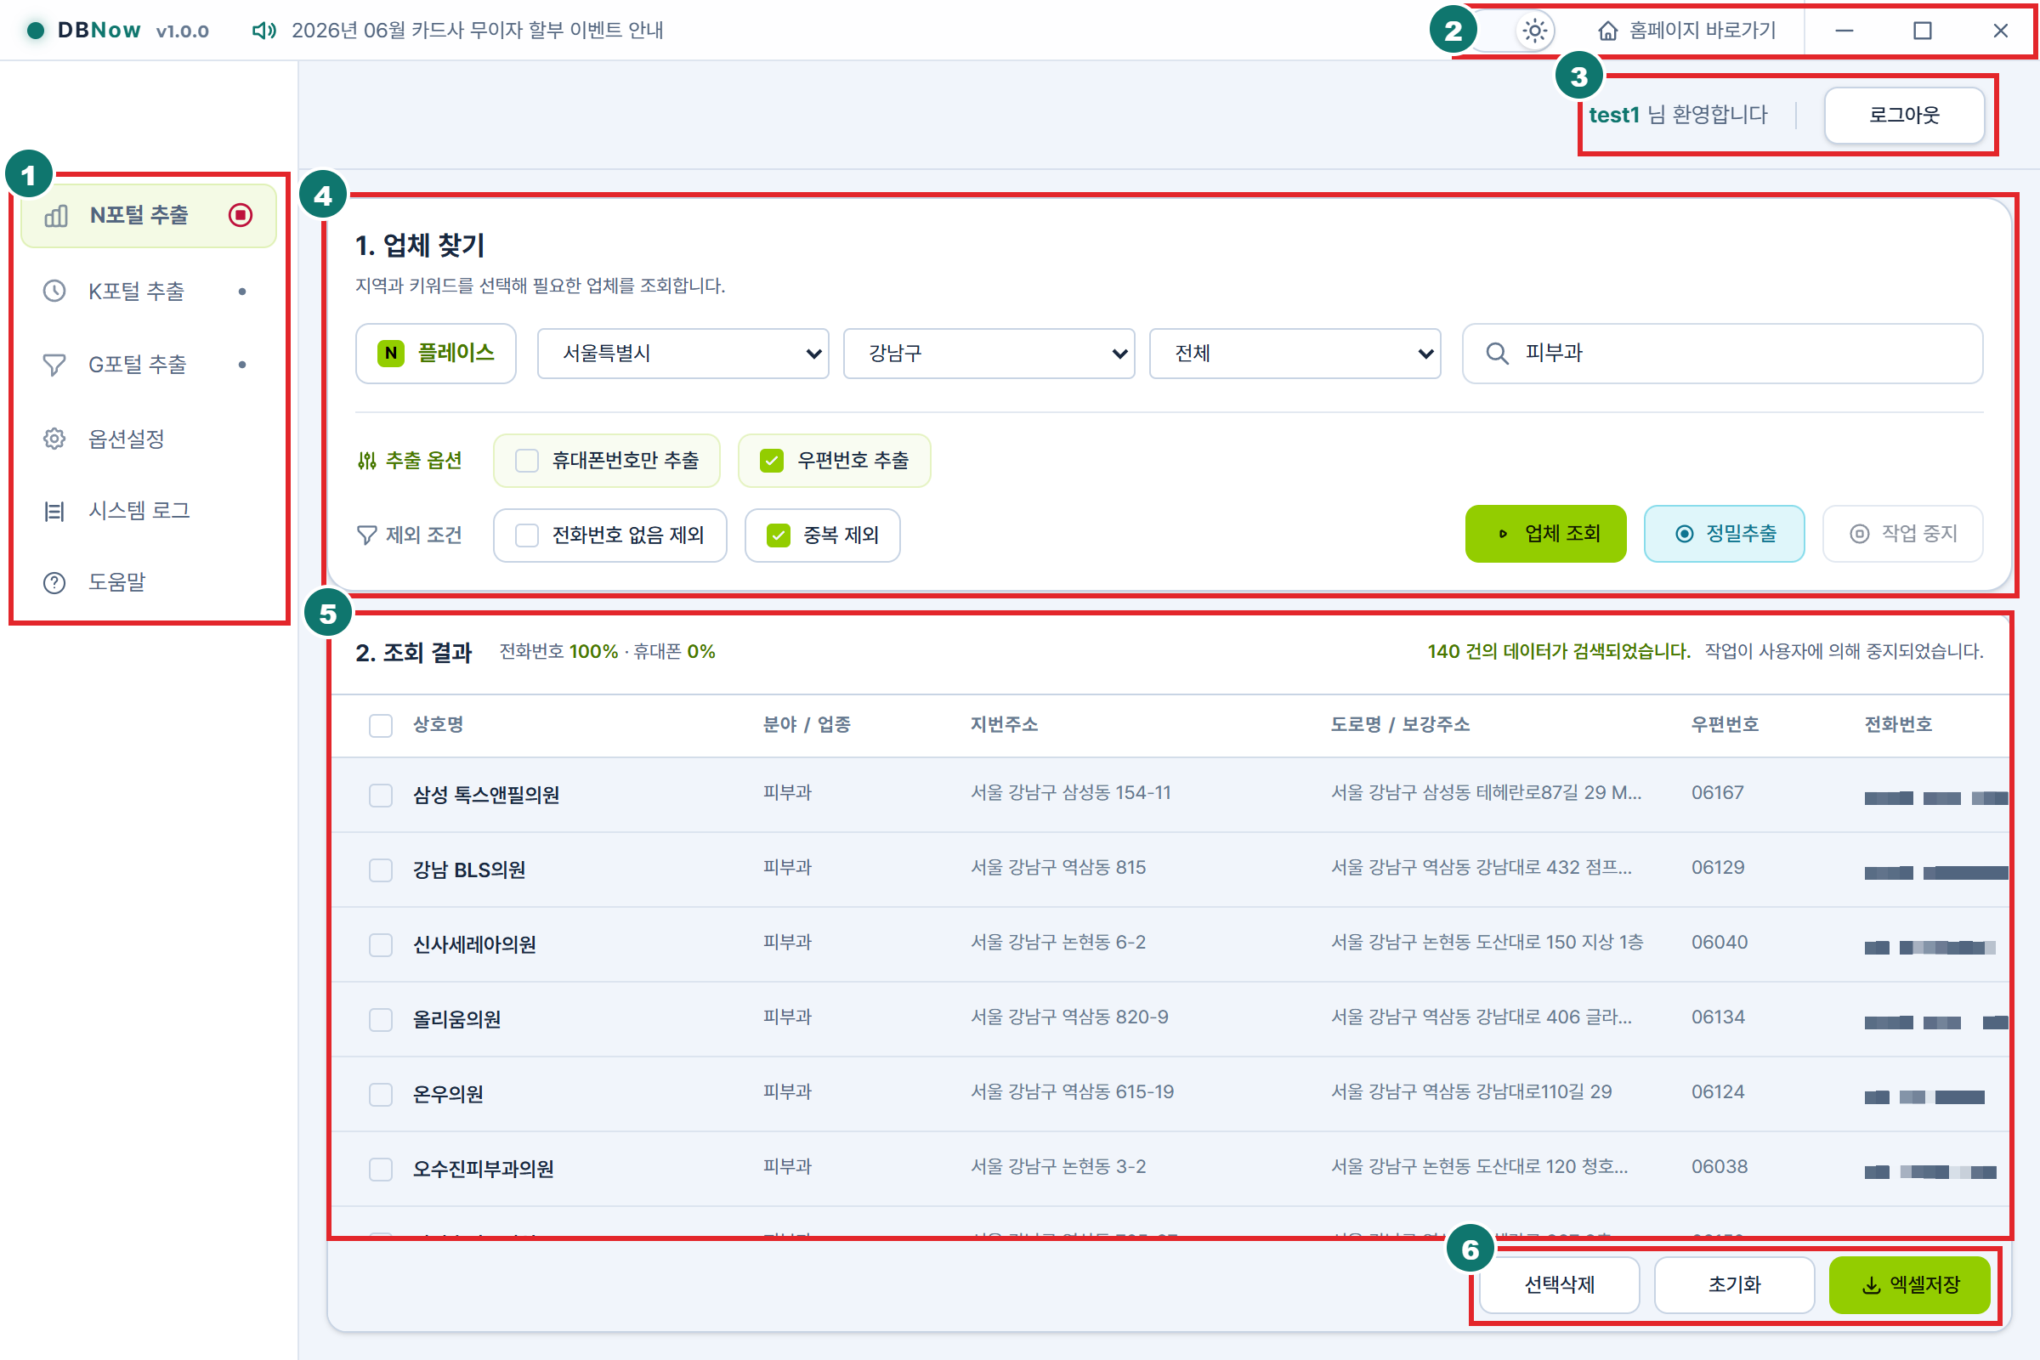Viewport: 2040px width, 1360px height.
Task: Check the 삼성 톡스앤필의원 row
Action: pyautogui.click(x=381, y=796)
